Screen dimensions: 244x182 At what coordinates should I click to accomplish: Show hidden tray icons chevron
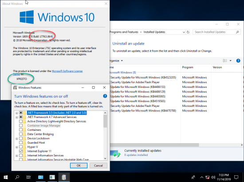pyautogui.click(x=202, y=177)
